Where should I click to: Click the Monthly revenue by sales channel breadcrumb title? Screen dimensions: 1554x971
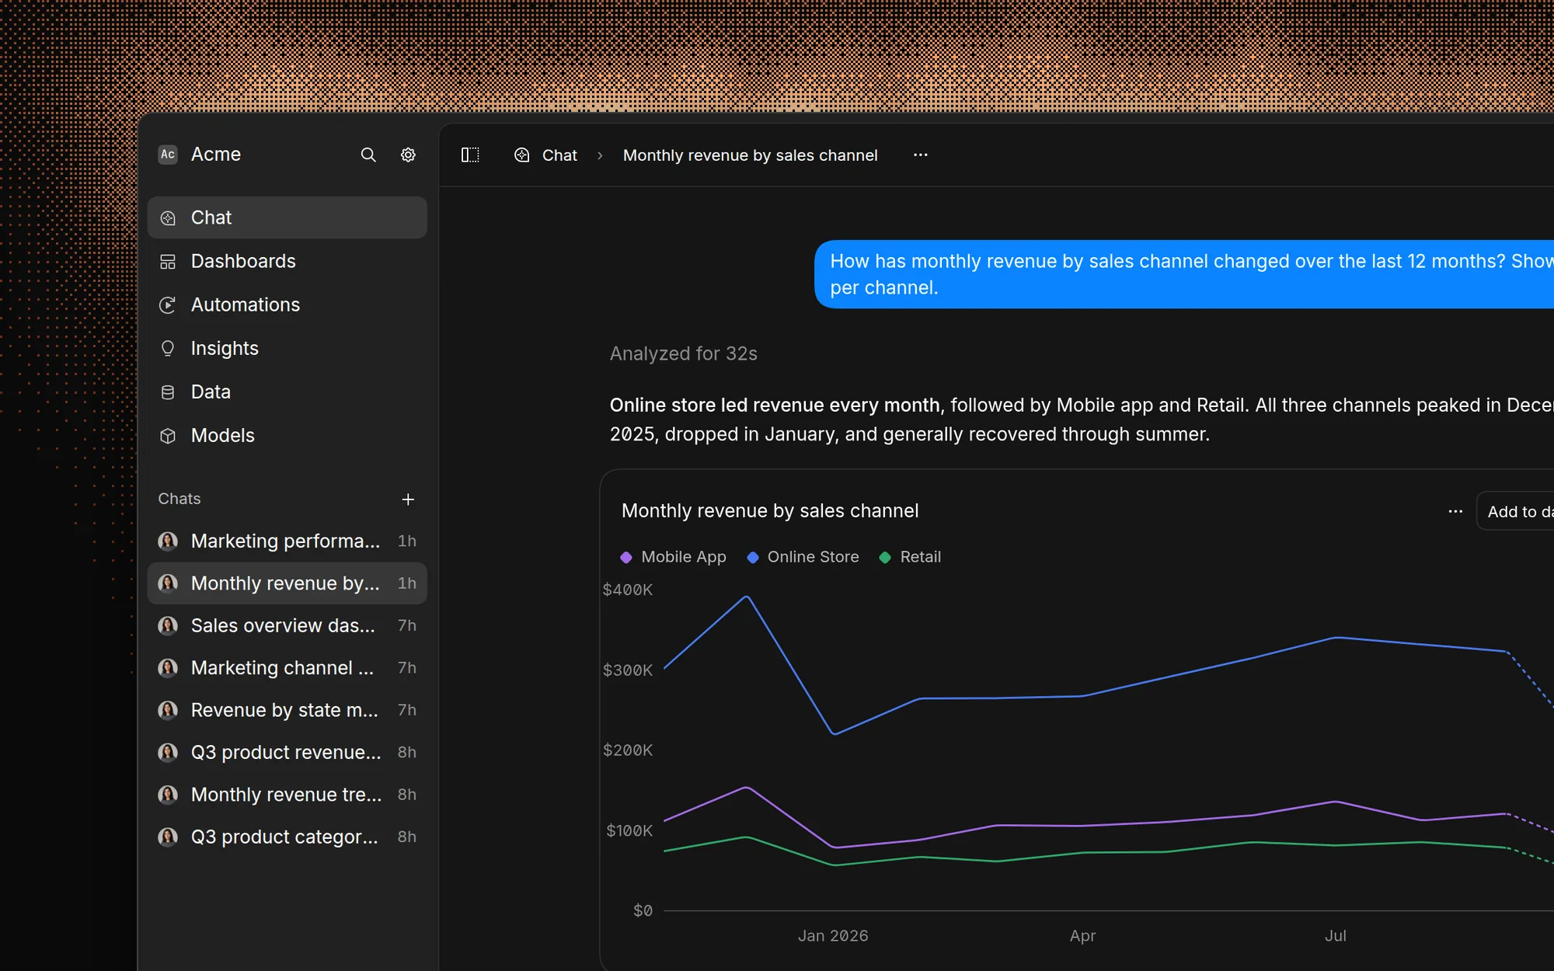click(x=751, y=155)
